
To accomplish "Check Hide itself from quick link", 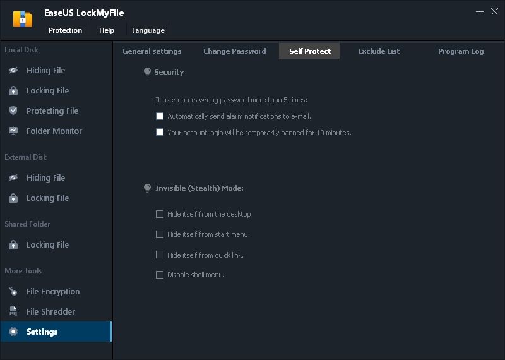I will pyautogui.click(x=160, y=255).
